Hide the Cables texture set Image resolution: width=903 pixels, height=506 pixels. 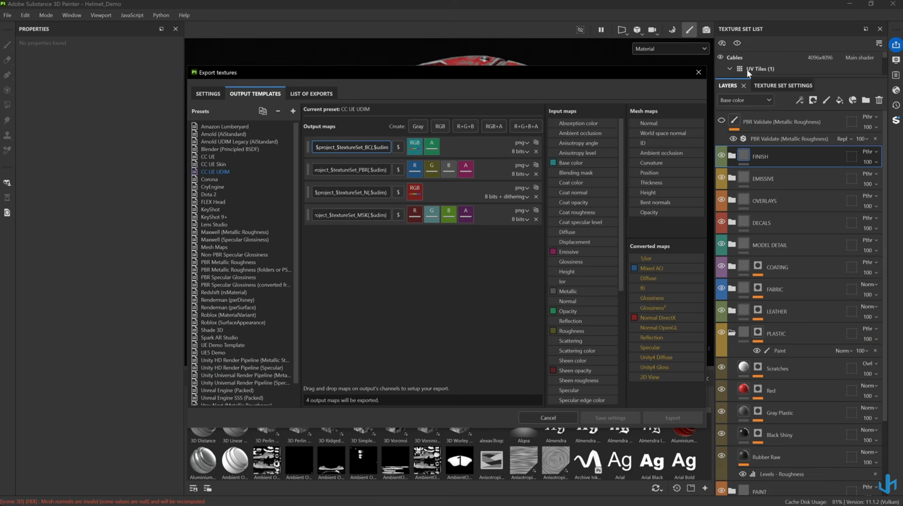coord(720,57)
